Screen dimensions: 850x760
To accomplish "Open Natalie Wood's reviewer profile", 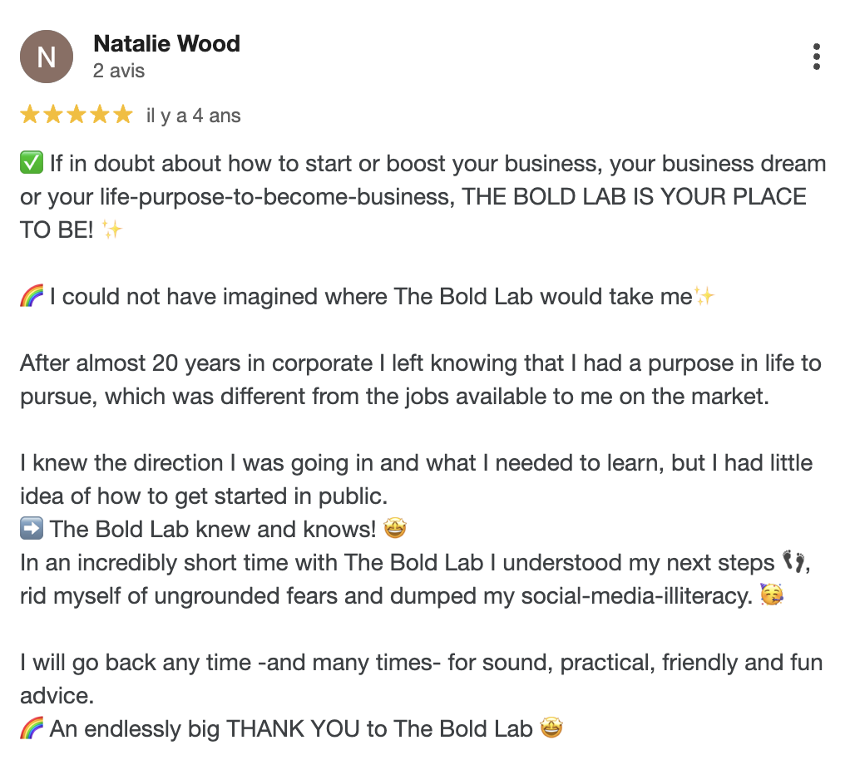I will click(166, 43).
